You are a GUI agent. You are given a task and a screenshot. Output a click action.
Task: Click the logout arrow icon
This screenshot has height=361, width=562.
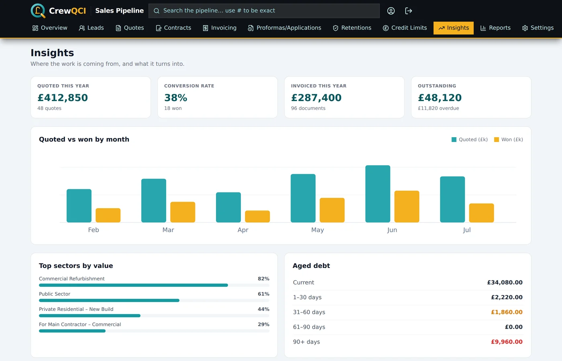[409, 11]
